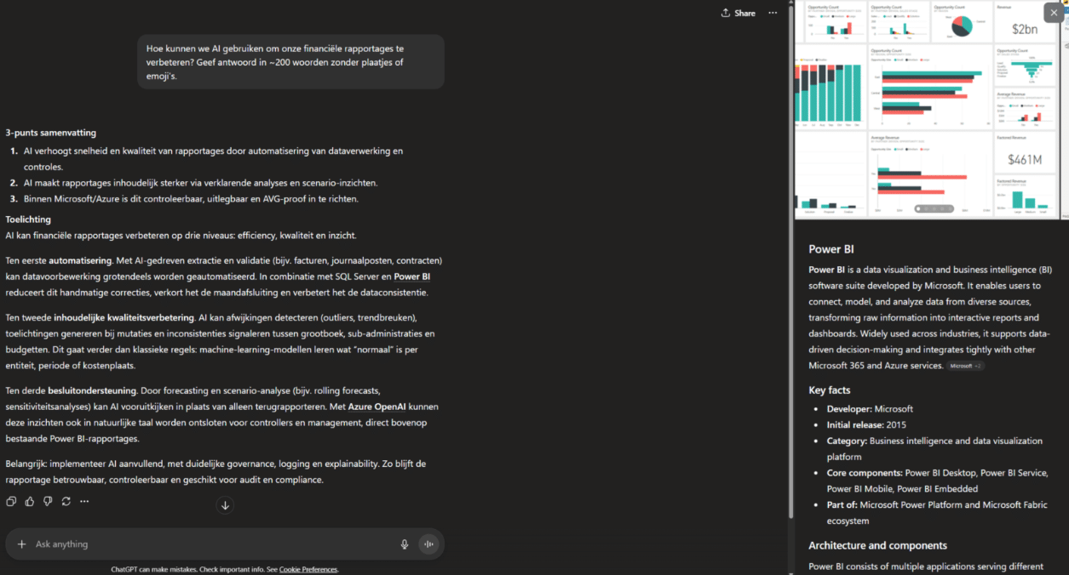Regenerate the response

click(66, 501)
